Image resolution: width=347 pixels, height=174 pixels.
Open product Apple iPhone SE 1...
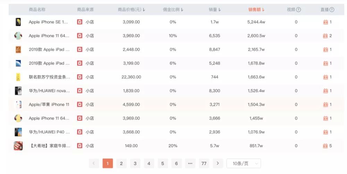point(48,22)
